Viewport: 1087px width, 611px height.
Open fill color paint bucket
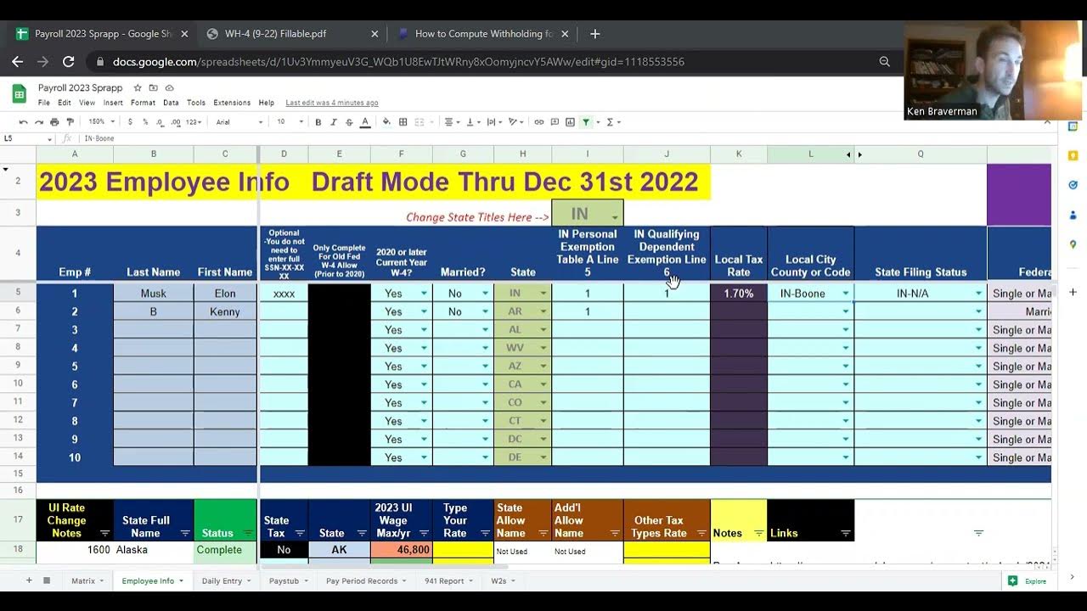point(386,122)
